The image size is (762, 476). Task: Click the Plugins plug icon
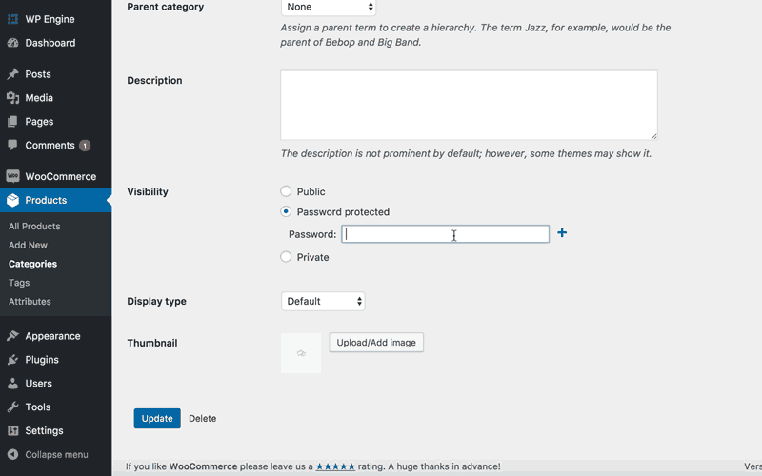(x=13, y=360)
